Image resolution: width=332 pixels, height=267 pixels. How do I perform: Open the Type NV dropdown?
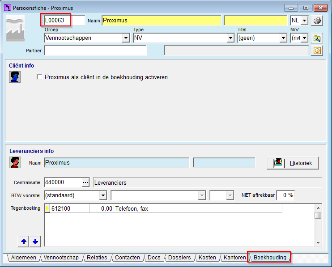(230, 38)
